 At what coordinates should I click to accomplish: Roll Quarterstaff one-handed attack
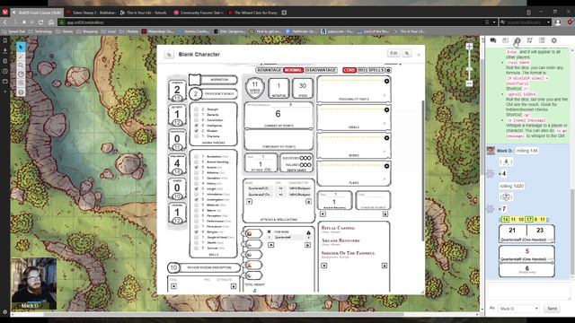260,188
